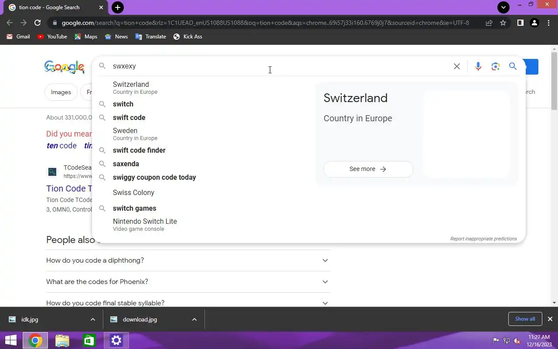Open Chrome side panel icon
Image resolution: width=558 pixels, height=349 pixels.
click(x=520, y=23)
